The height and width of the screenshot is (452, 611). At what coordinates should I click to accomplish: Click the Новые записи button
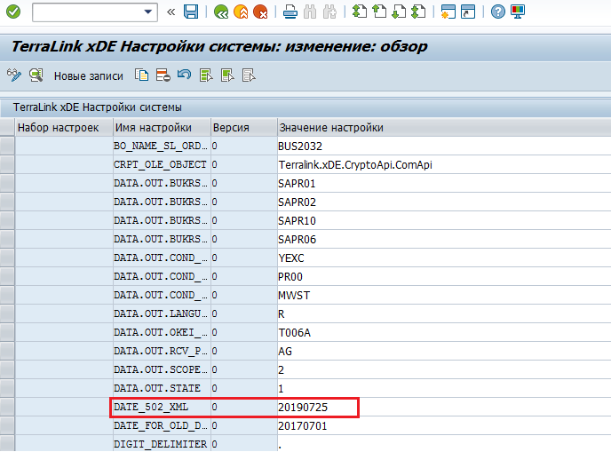pyautogui.click(x=88, y=76)
